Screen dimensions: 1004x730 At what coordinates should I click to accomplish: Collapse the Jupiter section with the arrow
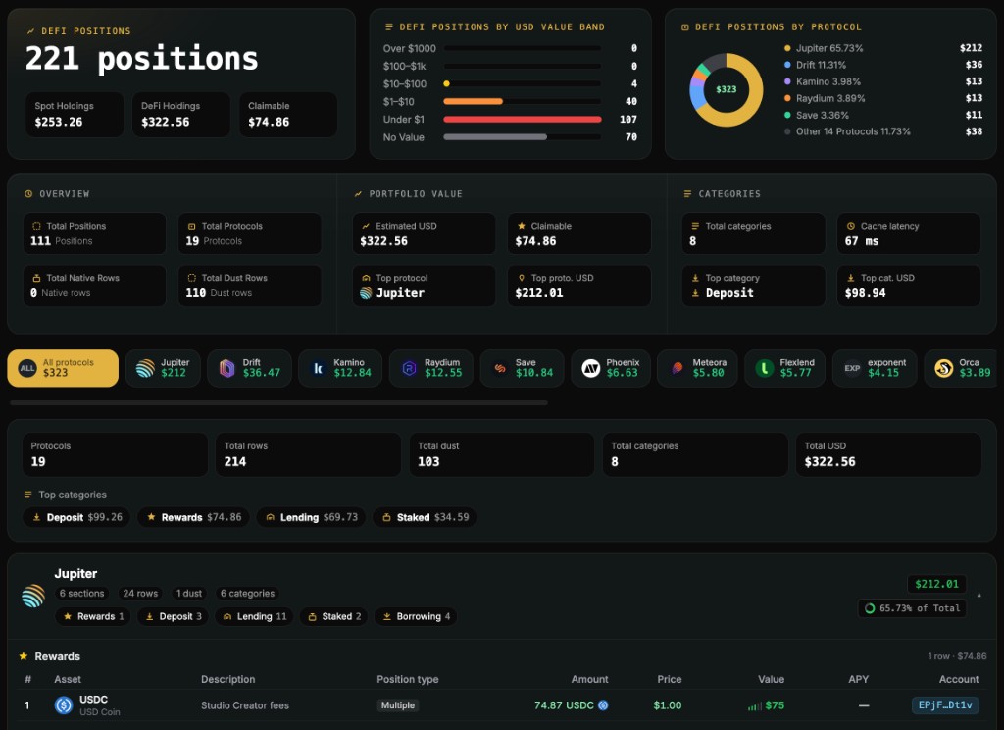(x=979, y=596)
